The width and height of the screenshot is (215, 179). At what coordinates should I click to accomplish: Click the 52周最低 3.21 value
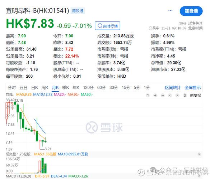30,56
